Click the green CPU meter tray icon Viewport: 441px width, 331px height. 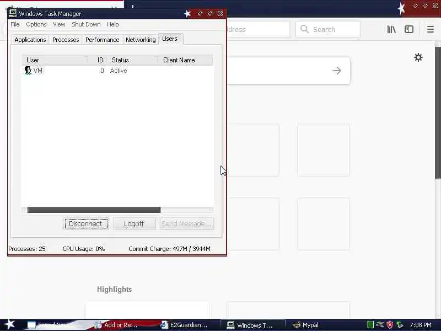[370, 325]
